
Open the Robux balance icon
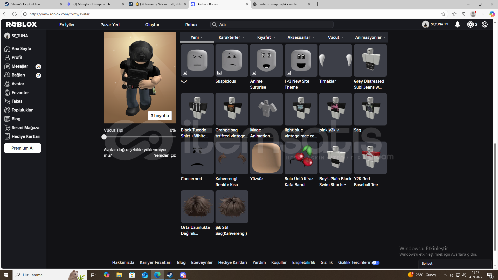(x=470, y=24)
